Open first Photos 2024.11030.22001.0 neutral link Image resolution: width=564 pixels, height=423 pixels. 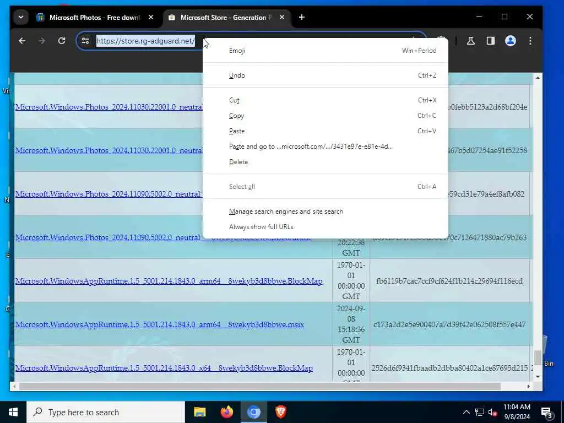pos(109,107)
